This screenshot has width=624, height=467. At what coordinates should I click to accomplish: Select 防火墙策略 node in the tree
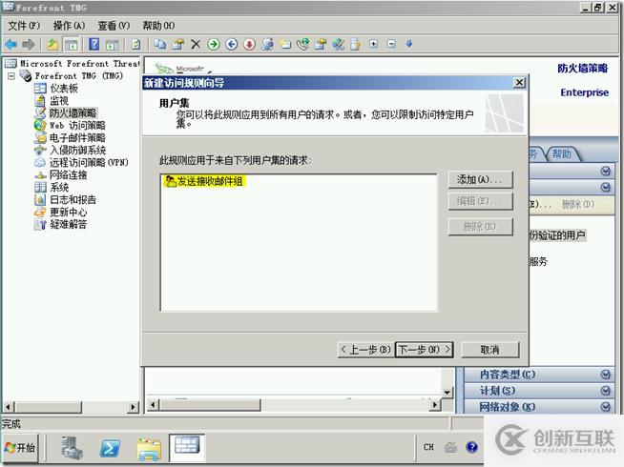73,112
